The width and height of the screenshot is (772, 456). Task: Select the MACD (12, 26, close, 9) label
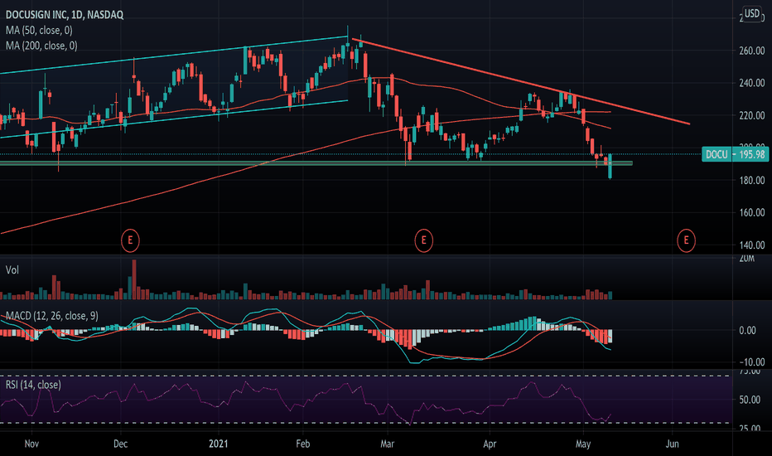point(51,316)
